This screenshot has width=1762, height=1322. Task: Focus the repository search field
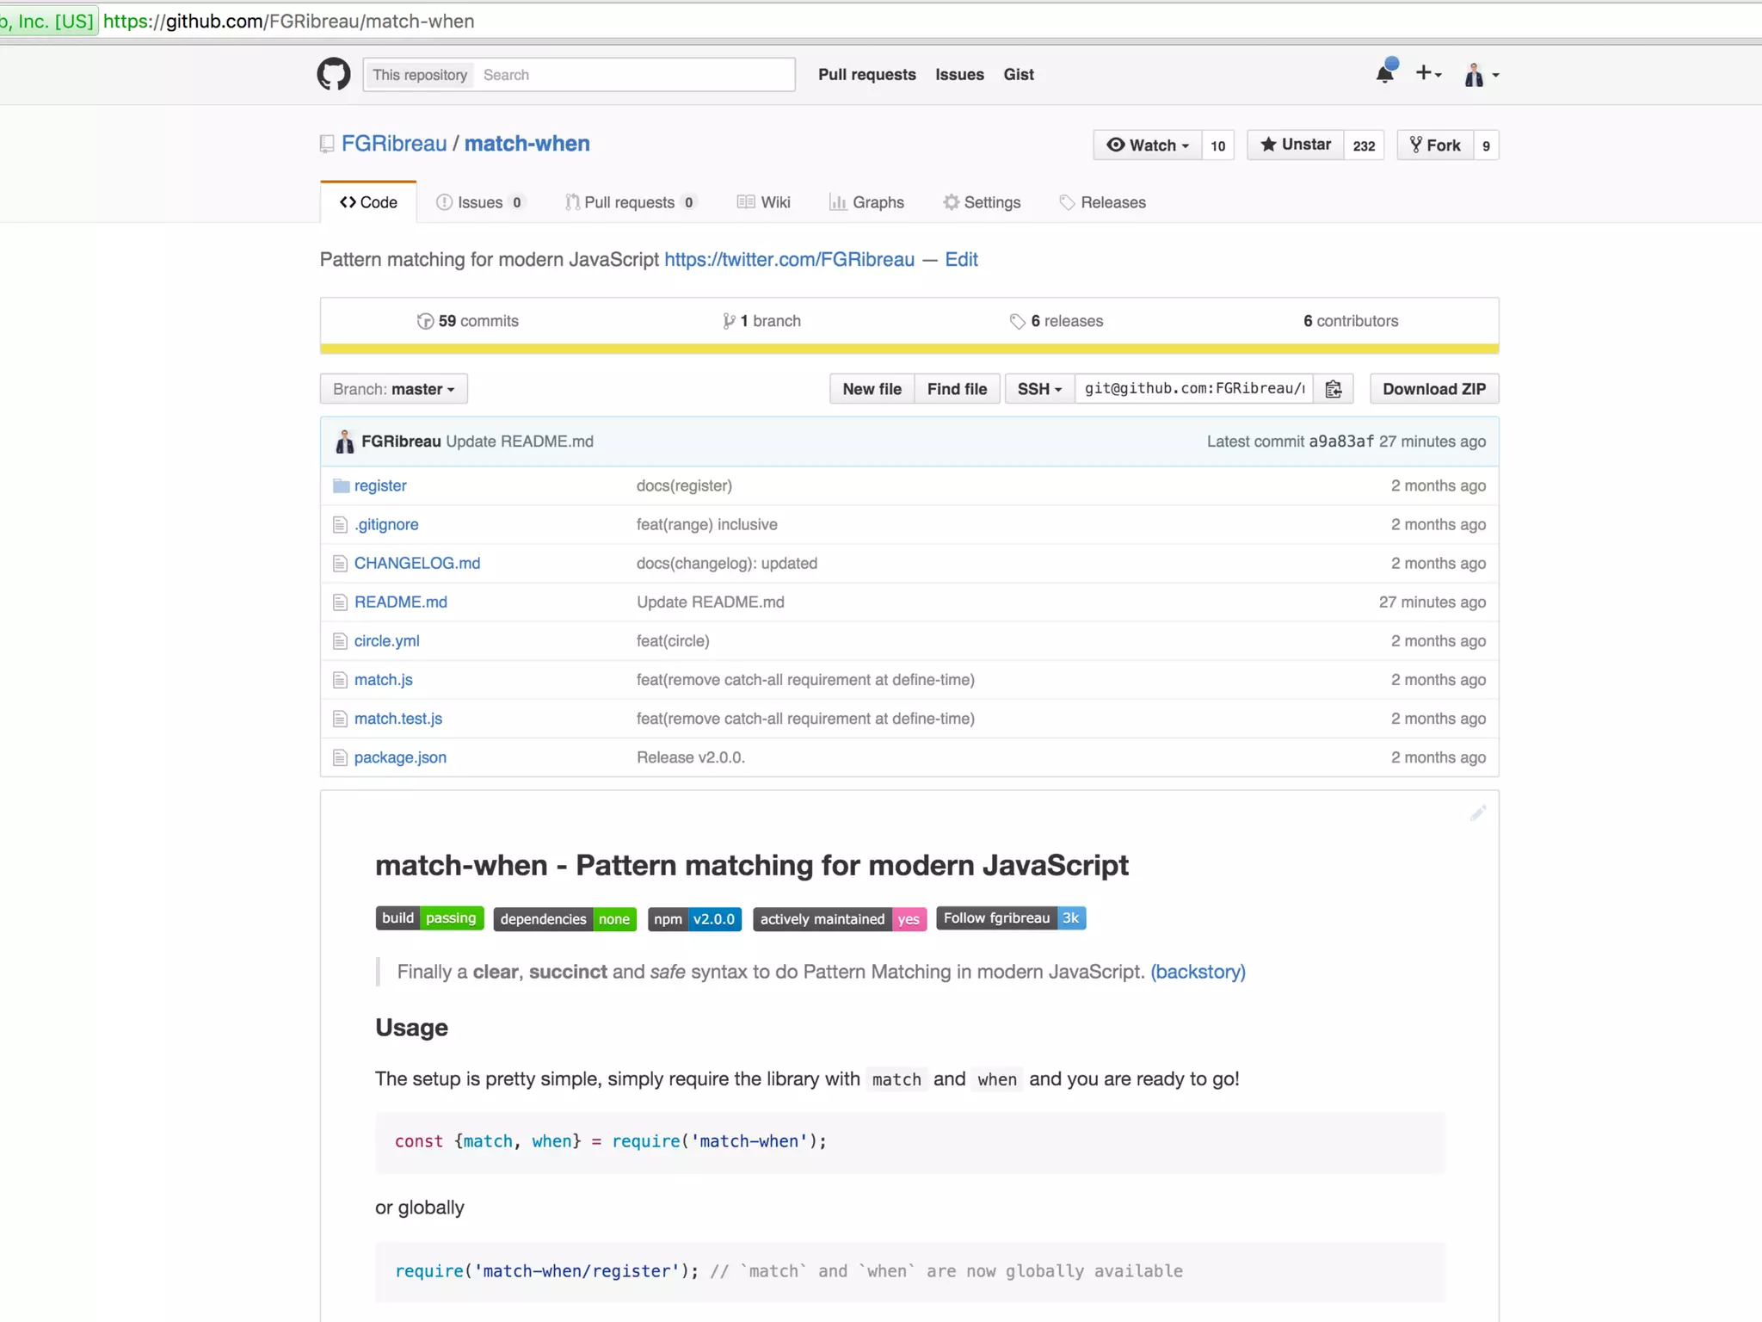tap(635, 75)
